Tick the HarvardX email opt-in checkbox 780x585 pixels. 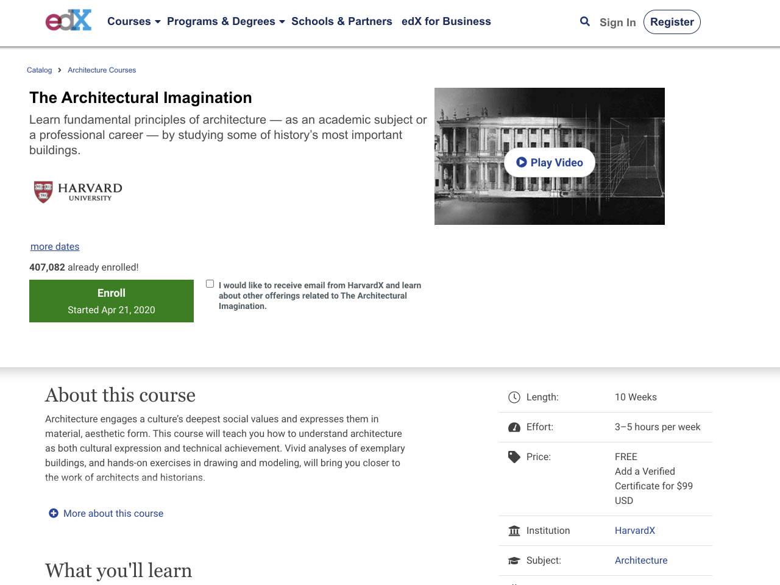tap(210, 284)
